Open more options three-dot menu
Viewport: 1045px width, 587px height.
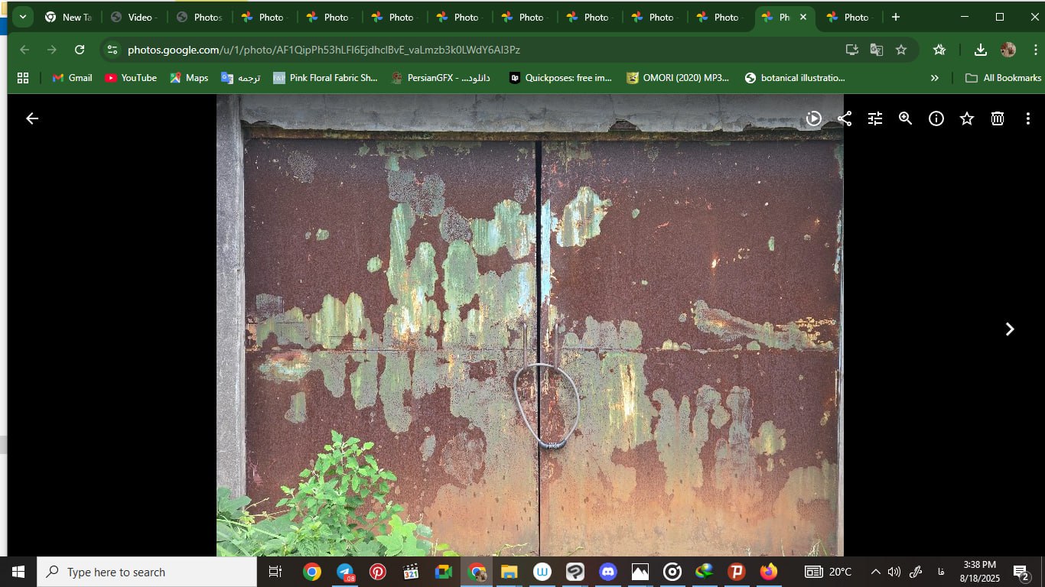pos(1028,118)
